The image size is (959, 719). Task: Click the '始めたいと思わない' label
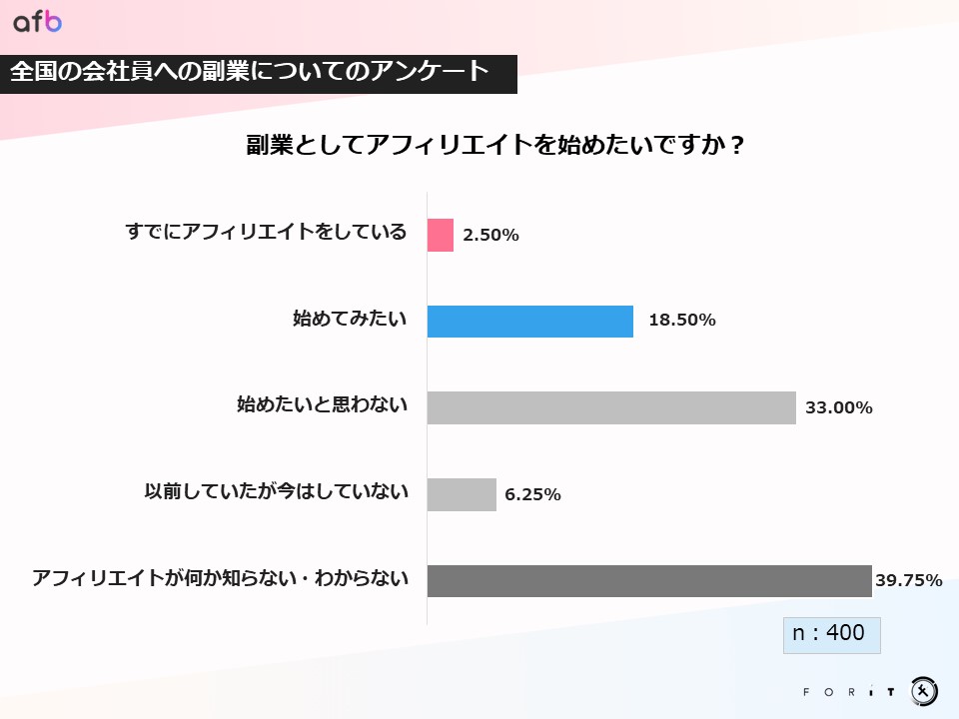pyautogui.click(x=323, y=405)
